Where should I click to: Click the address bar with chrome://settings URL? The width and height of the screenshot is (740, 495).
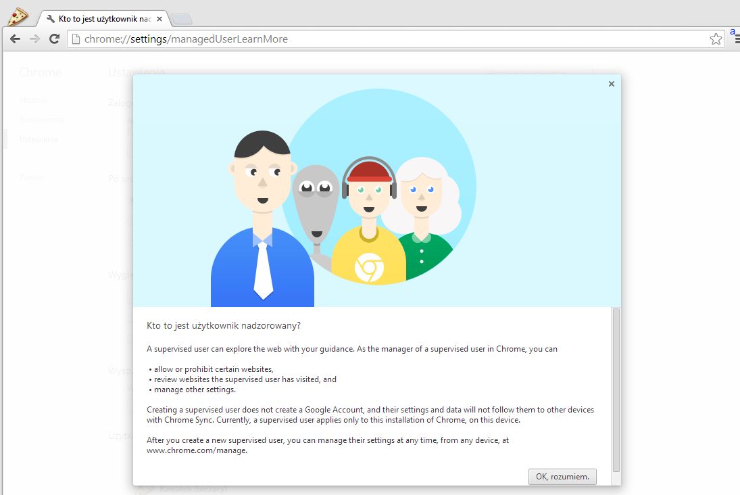coord(394,39)
